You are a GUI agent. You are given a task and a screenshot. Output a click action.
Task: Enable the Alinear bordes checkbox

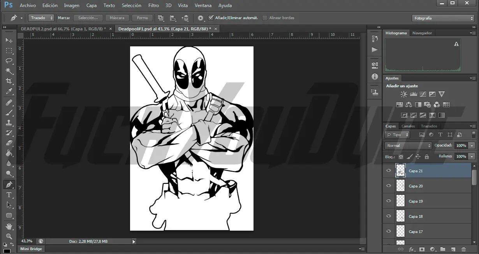[265, 18]
